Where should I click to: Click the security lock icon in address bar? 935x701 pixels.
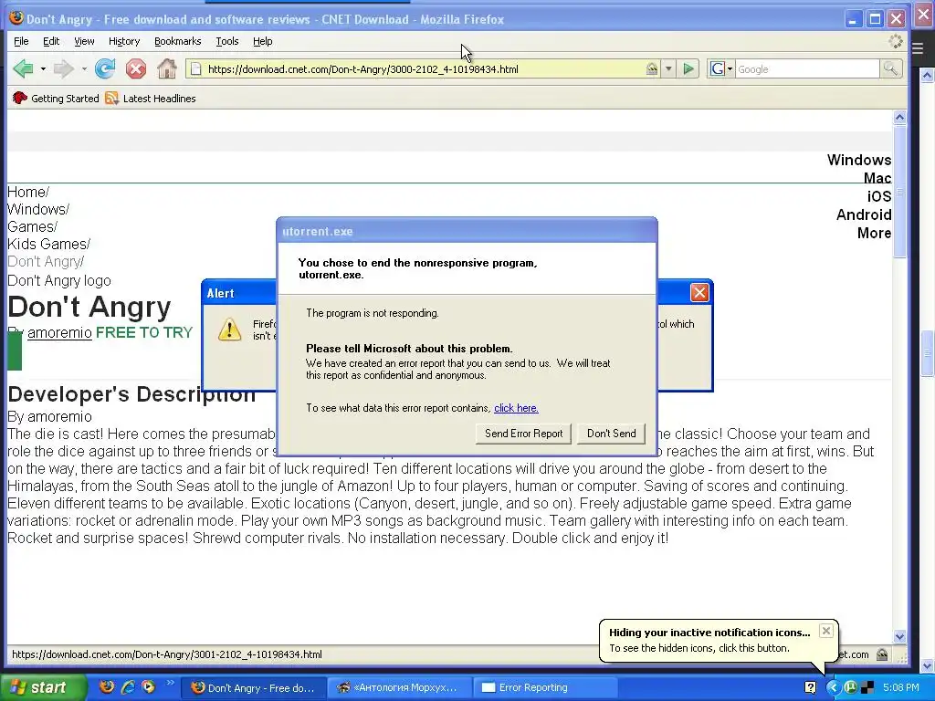(x=652, y=69)
